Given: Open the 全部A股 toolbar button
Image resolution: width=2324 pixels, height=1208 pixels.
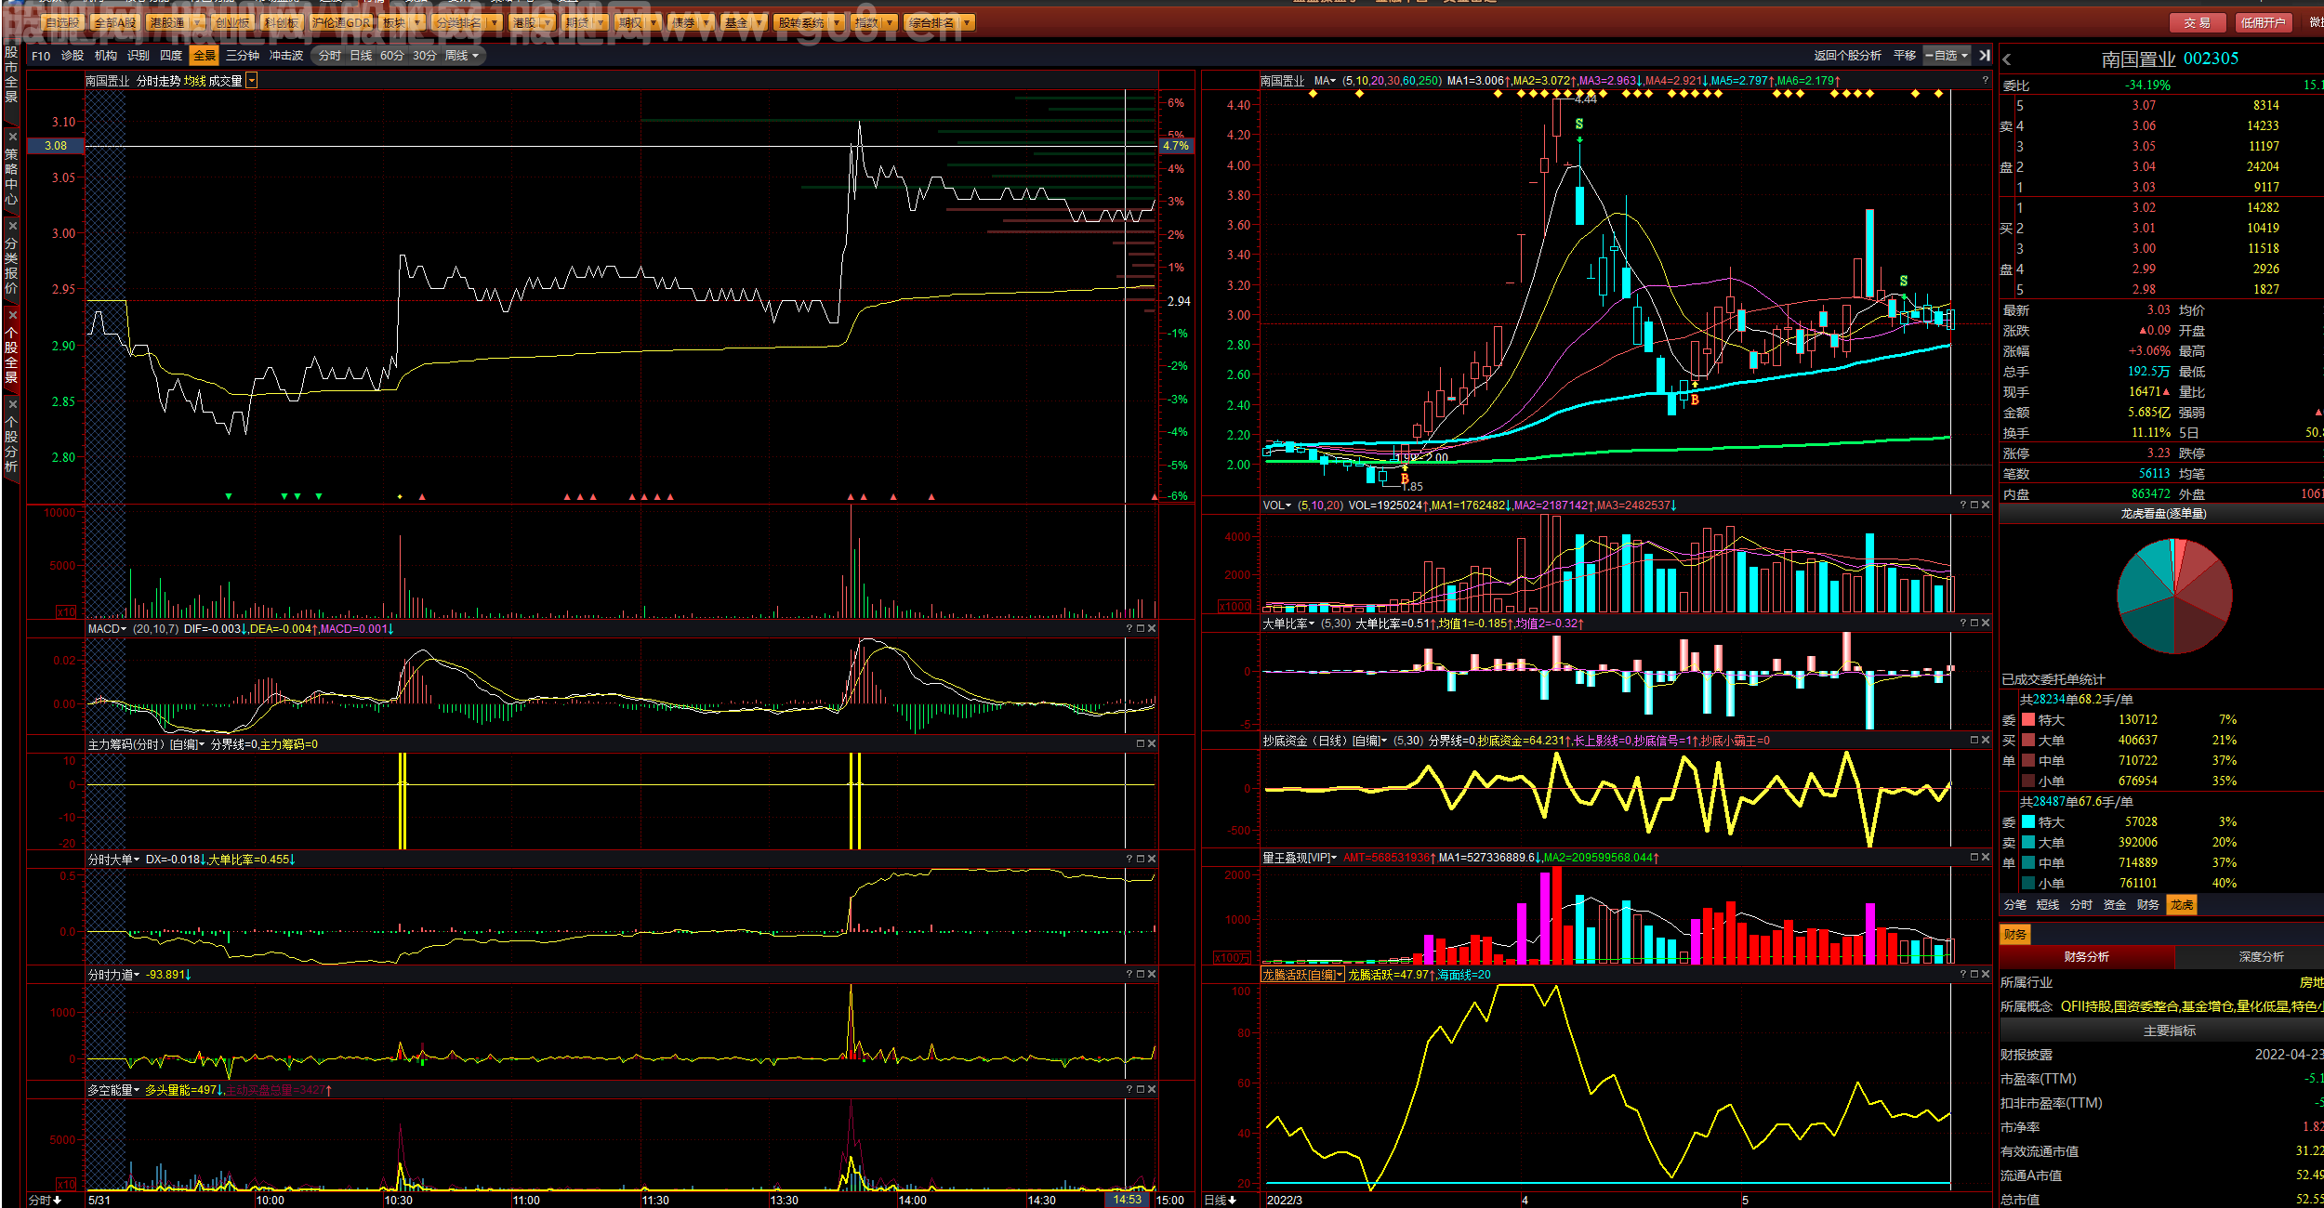Looking at the screenshot, I should [115, 22].
